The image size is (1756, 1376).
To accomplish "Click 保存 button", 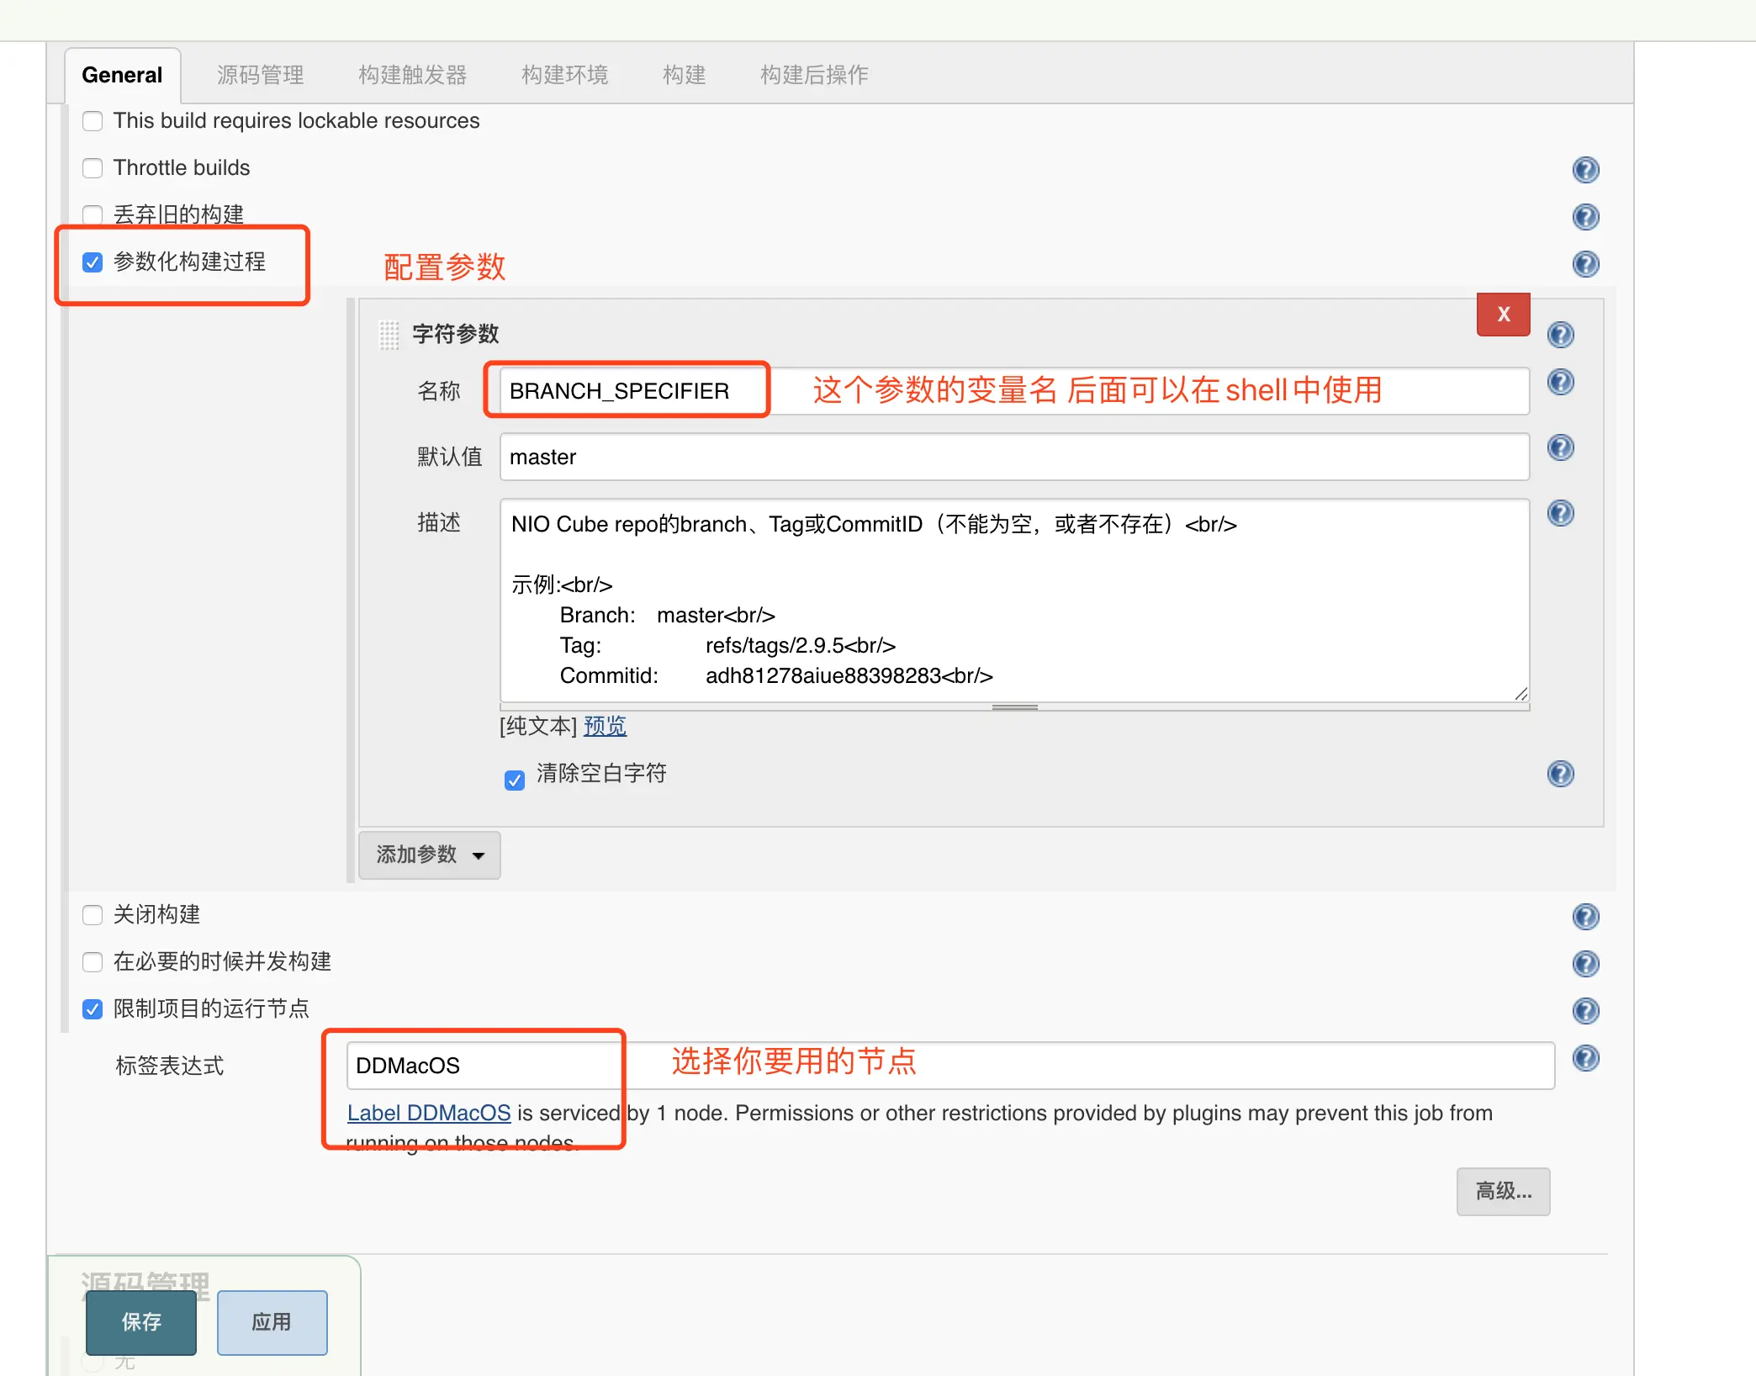I will click(x=141, y=1322).
